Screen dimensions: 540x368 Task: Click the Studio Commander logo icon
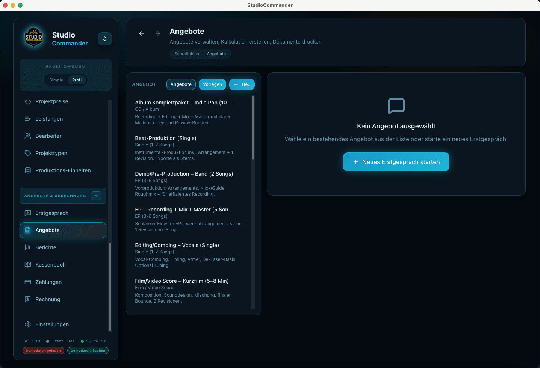tap(33, 37)
